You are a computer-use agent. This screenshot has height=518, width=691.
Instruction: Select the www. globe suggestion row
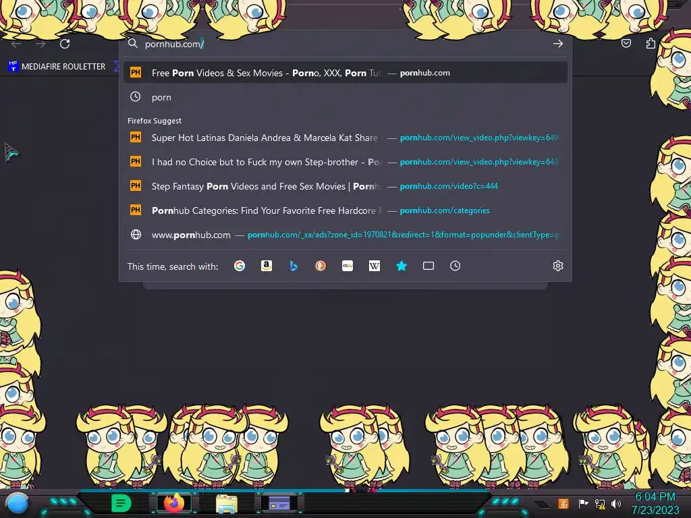point(345,234)
